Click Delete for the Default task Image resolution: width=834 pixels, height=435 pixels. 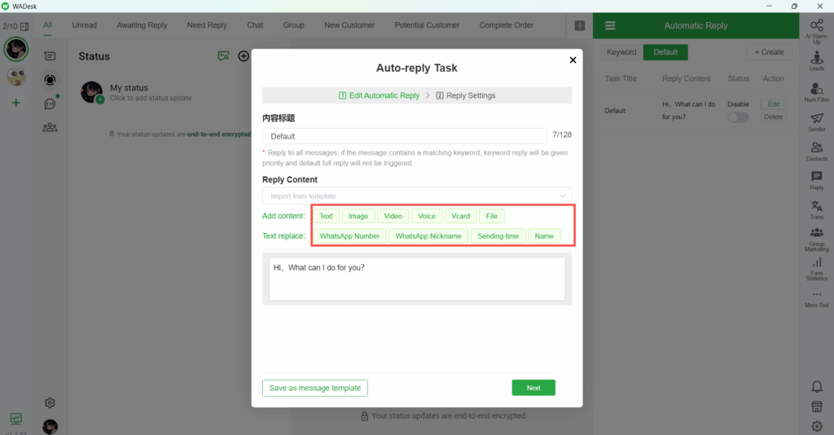(x=774, y=117)
